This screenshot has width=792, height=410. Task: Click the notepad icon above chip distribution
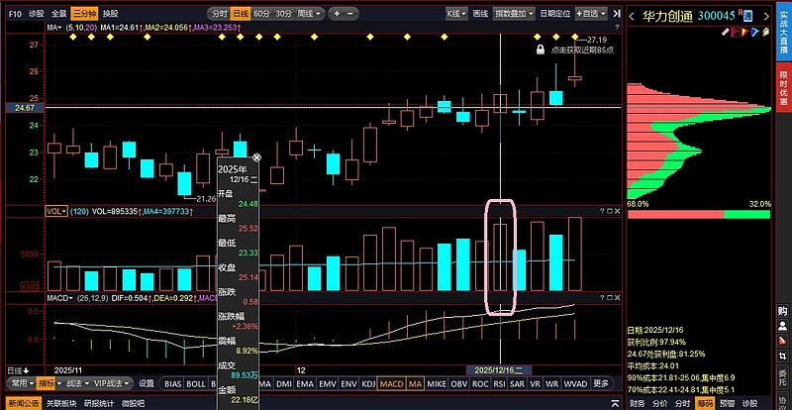(x=765, y=32)
